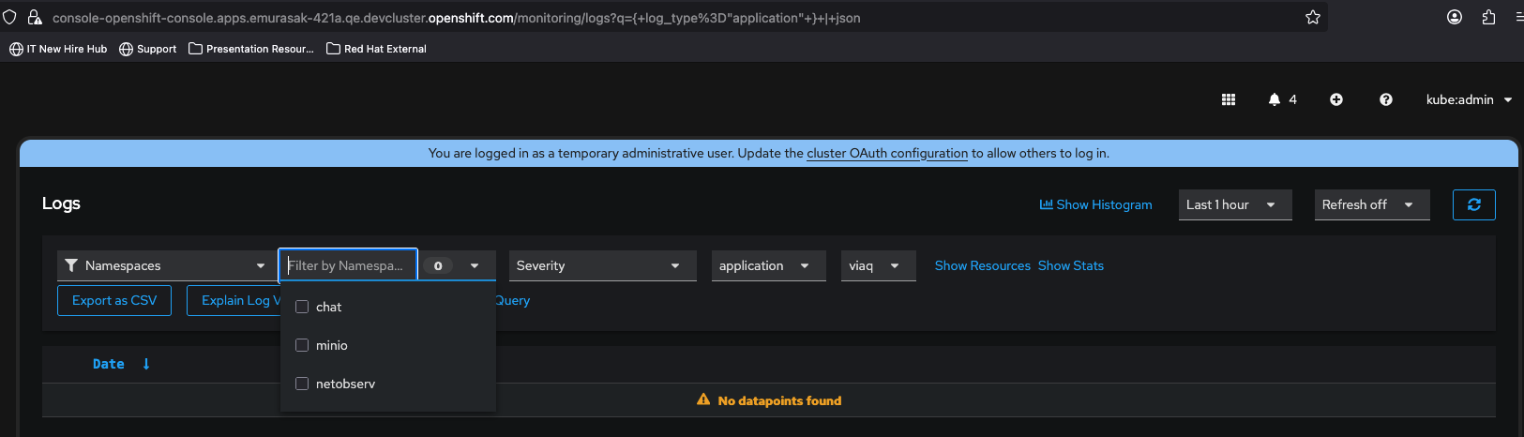Open the application launcher grid icon

tap(1229, 99)
